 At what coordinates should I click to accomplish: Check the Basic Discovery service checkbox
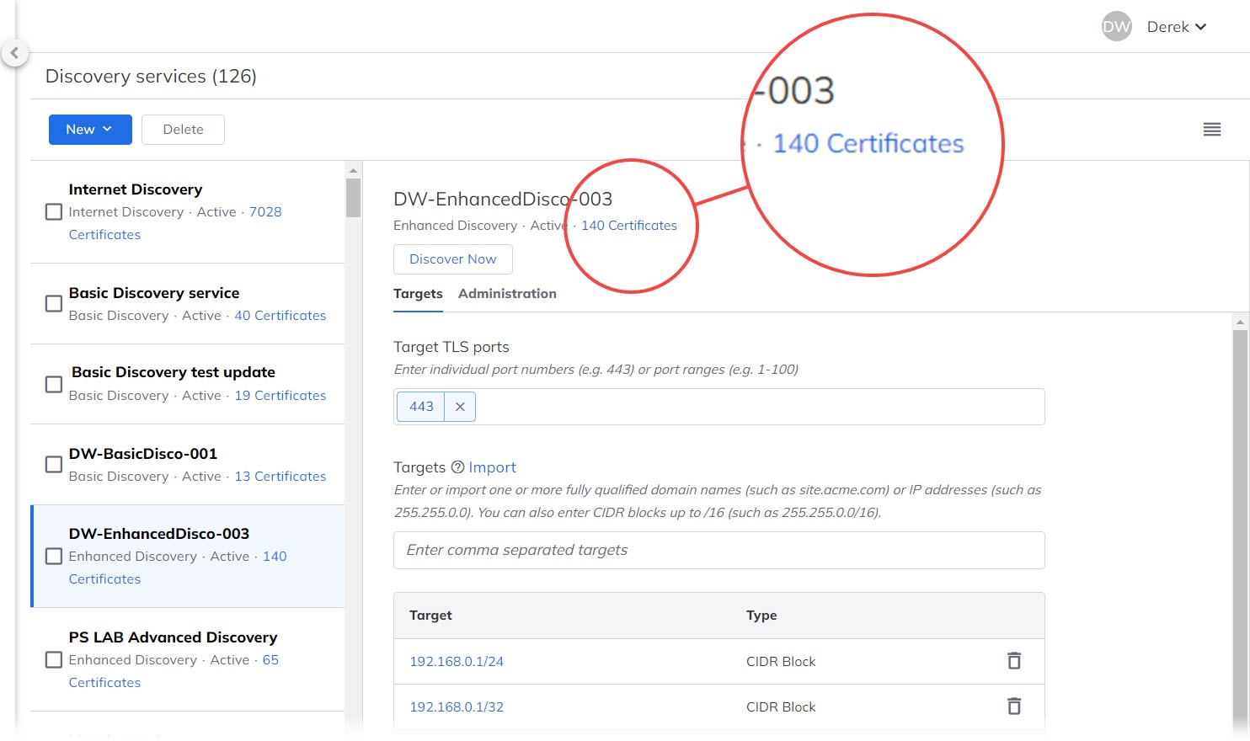(53, 303)
